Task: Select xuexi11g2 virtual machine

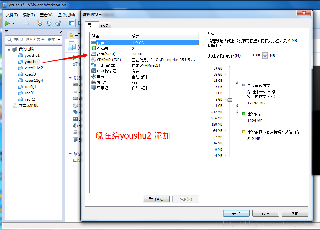Action: pyautogui.click(x=34, y=68)
